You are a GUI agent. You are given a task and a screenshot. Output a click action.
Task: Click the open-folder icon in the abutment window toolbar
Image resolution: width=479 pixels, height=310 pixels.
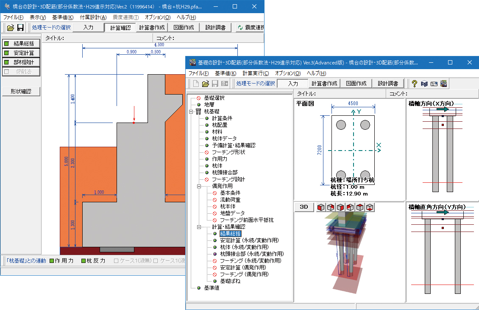pos(11,28)
